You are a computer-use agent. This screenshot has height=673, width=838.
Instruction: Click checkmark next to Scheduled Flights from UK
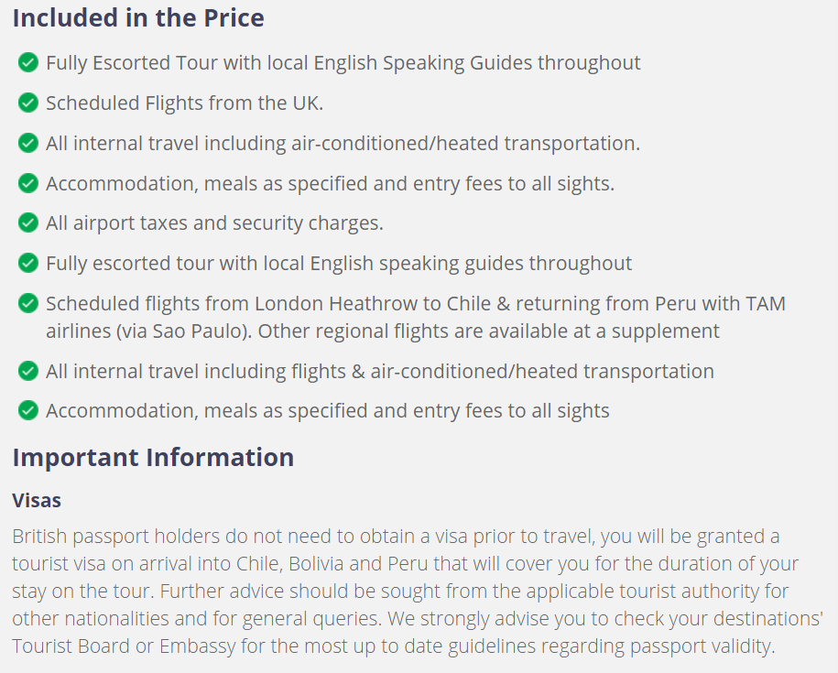click(x=27, y=103)
